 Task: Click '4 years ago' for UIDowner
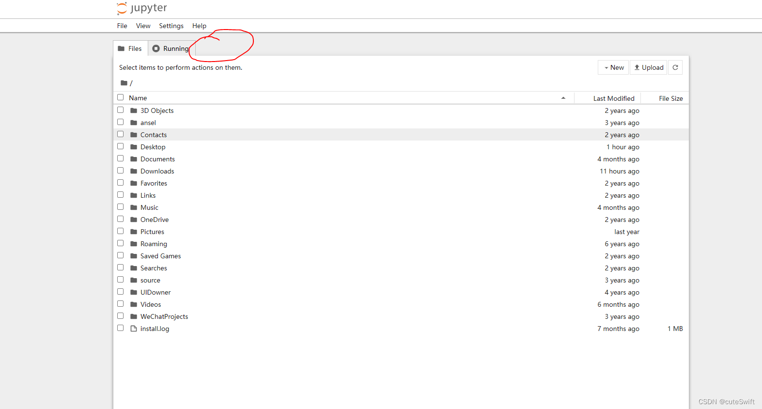coord(622,292)
